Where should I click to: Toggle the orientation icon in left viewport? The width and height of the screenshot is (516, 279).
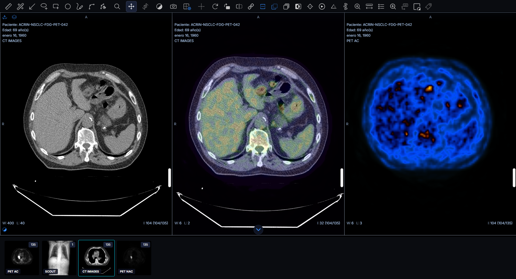coord(5,17)
